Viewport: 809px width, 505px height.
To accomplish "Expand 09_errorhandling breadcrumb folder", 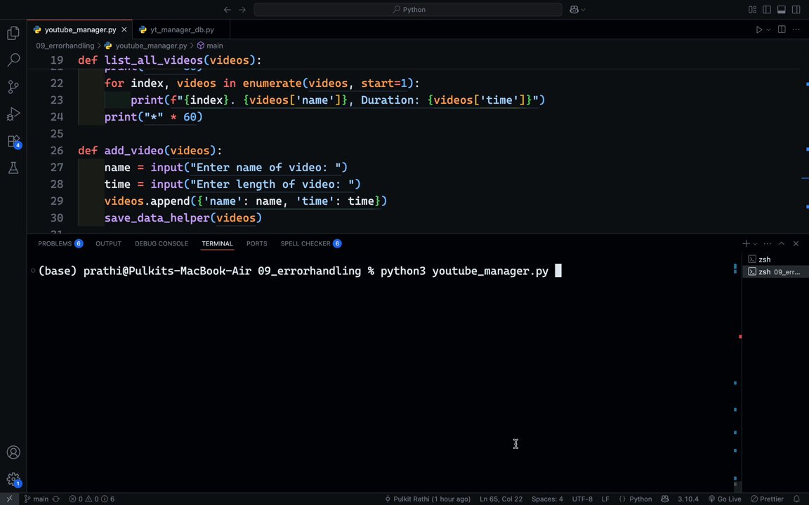I will [x=65, y=46].
